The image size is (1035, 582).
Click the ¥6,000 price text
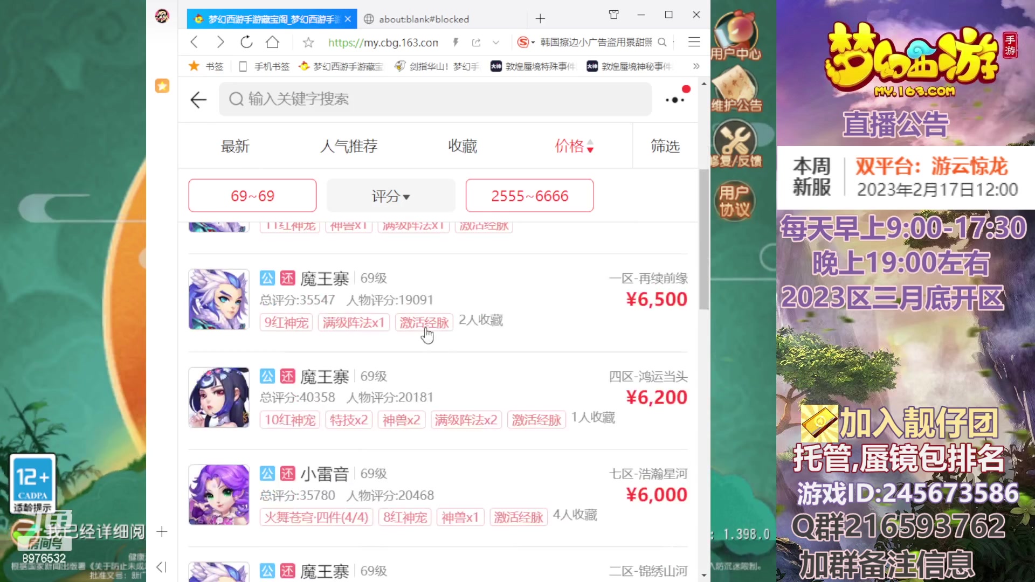(657, 495)
